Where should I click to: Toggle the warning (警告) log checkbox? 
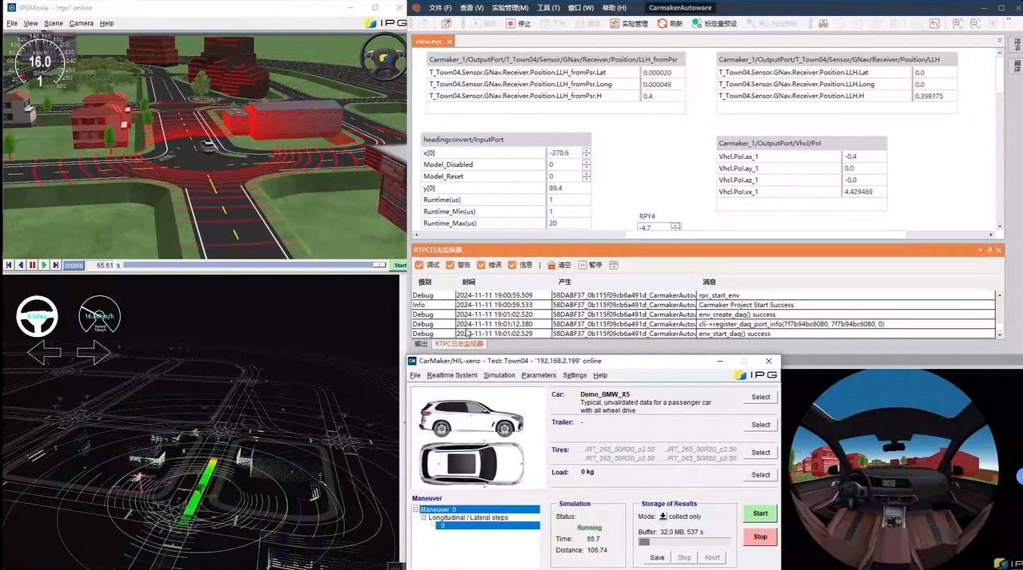pyautogui.click(x=450, y=265)
